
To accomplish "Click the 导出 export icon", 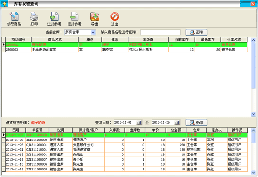I will [95, 19].
